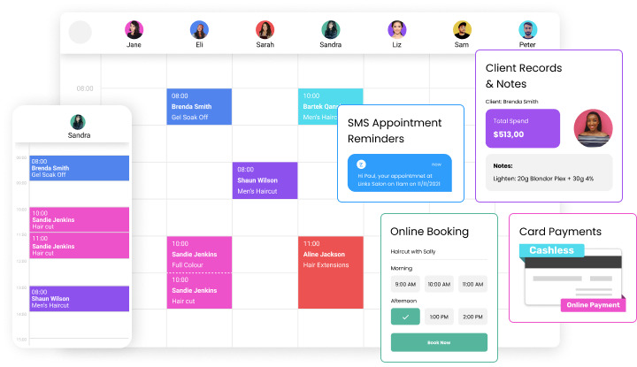This screenshot has width=637, height=367.
Task: Select Eli's staff avatar
Action: (199, 29)
